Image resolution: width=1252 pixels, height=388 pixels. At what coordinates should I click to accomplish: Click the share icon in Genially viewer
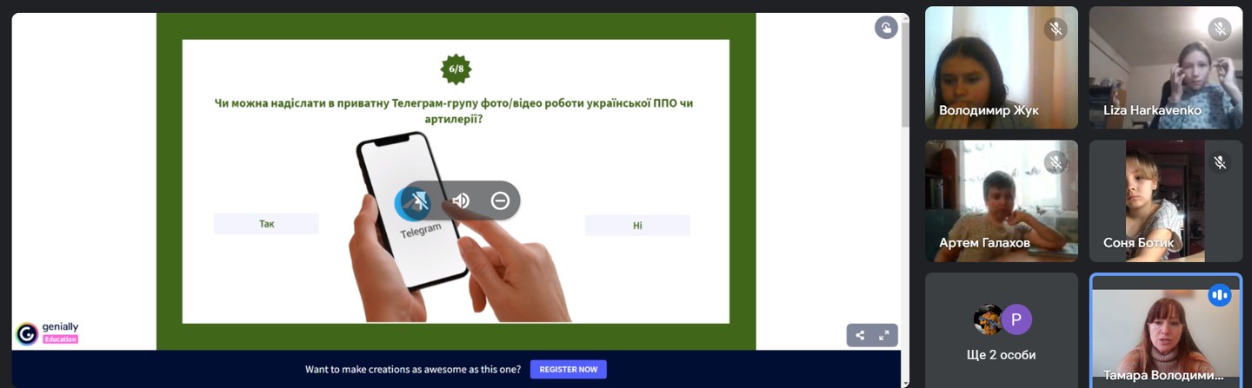860,335
